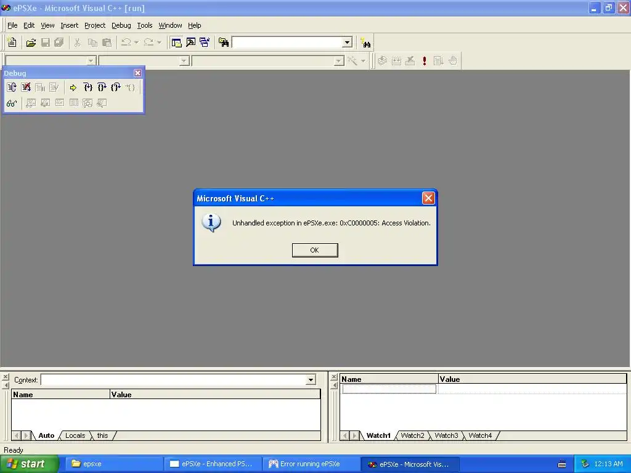Click the WizardBar actions wand icon
Screen dimensions: 631x473
pos(352,61)
